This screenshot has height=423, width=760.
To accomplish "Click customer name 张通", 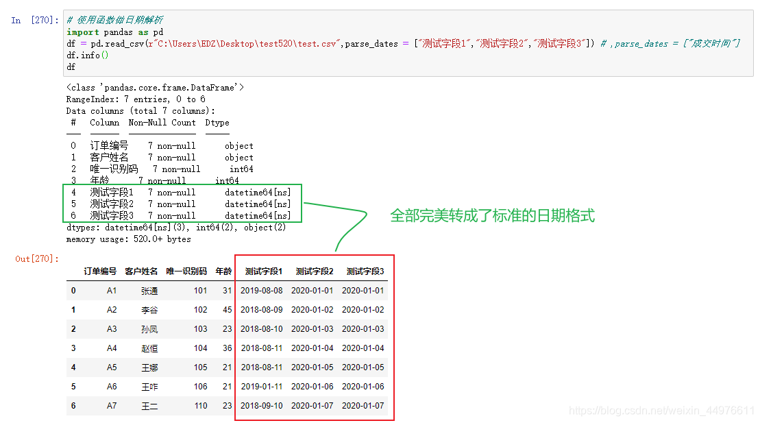I will pos(149,291).
